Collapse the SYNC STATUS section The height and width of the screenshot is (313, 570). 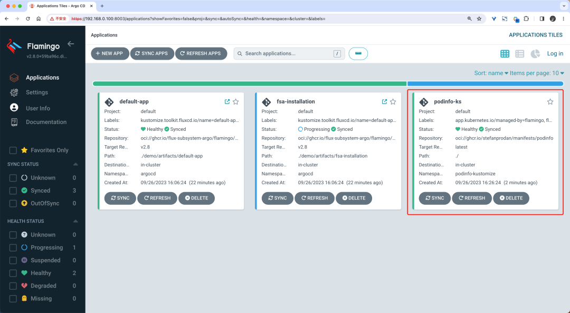click(75, 164)
